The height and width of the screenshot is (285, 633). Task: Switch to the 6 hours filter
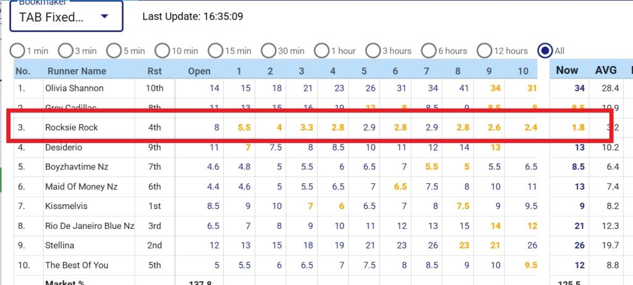[428, 51]
